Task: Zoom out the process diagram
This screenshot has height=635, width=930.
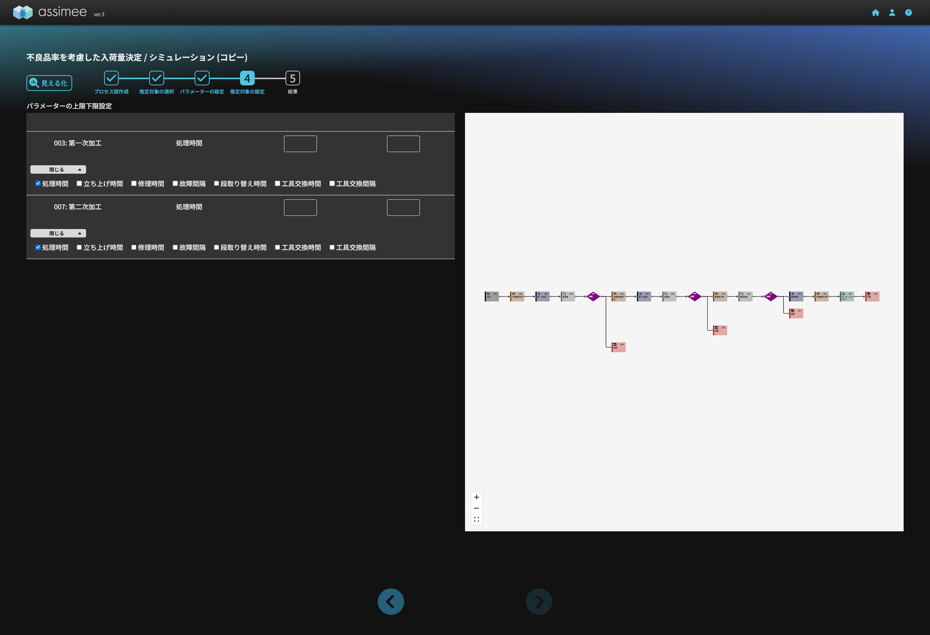Action: tap(476, 508)
